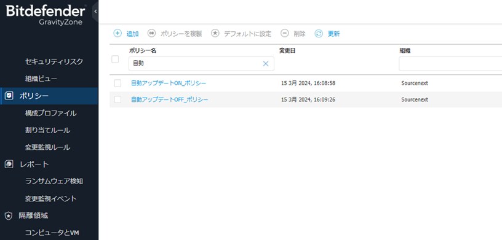The height and width of the screenshot is (240, 502).
Task: Open 変更監視ルール in the sidebar
Action: (x=48, y=147)
